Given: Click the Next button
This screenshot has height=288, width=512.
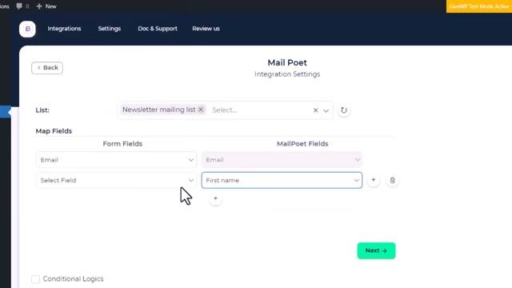Looking at the screenshot, I should click(x=376, y=250).
